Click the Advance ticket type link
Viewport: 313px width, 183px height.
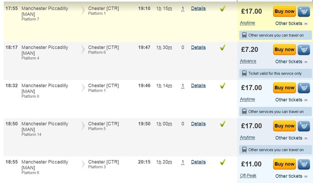[248, 61]
